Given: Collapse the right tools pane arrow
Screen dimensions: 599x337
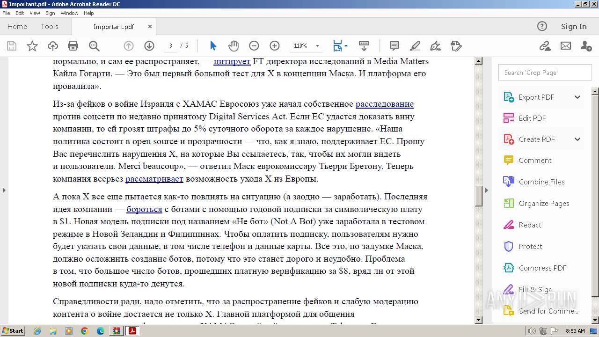Looking at the screenshot, I should (487, 190).
